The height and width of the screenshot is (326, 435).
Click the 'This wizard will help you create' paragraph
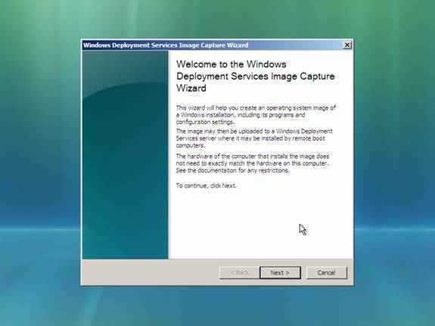(x=256, y=115)
